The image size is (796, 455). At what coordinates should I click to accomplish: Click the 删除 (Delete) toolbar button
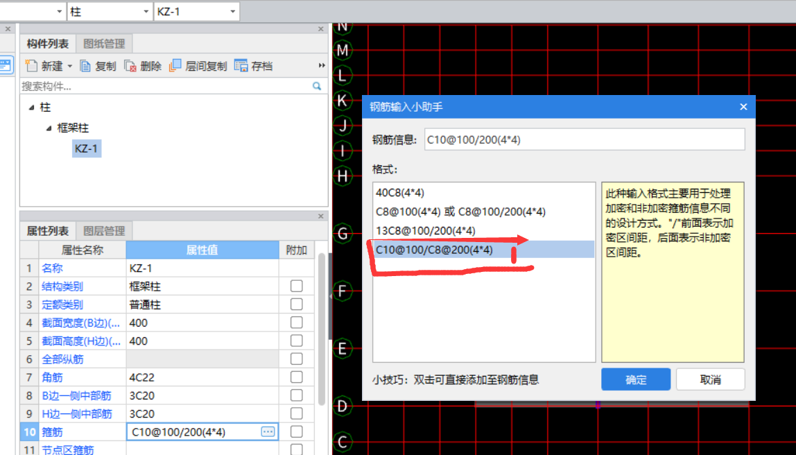pos(143,66)
